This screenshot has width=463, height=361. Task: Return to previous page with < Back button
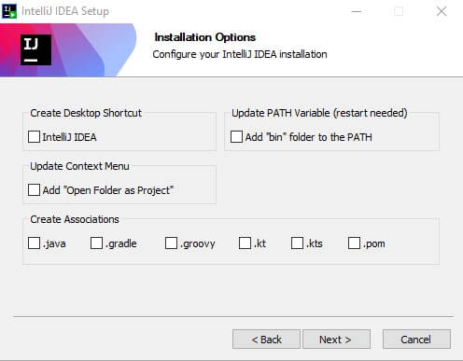click(266, 340)
